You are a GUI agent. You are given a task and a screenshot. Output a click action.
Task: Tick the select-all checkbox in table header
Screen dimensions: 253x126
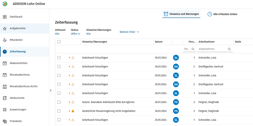59,42
